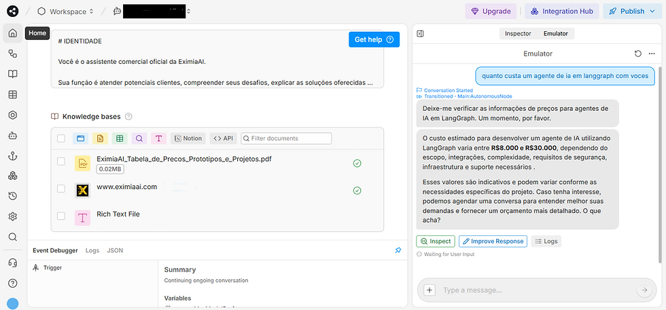Click the Type a message field
666x310 pixels.
538,290
